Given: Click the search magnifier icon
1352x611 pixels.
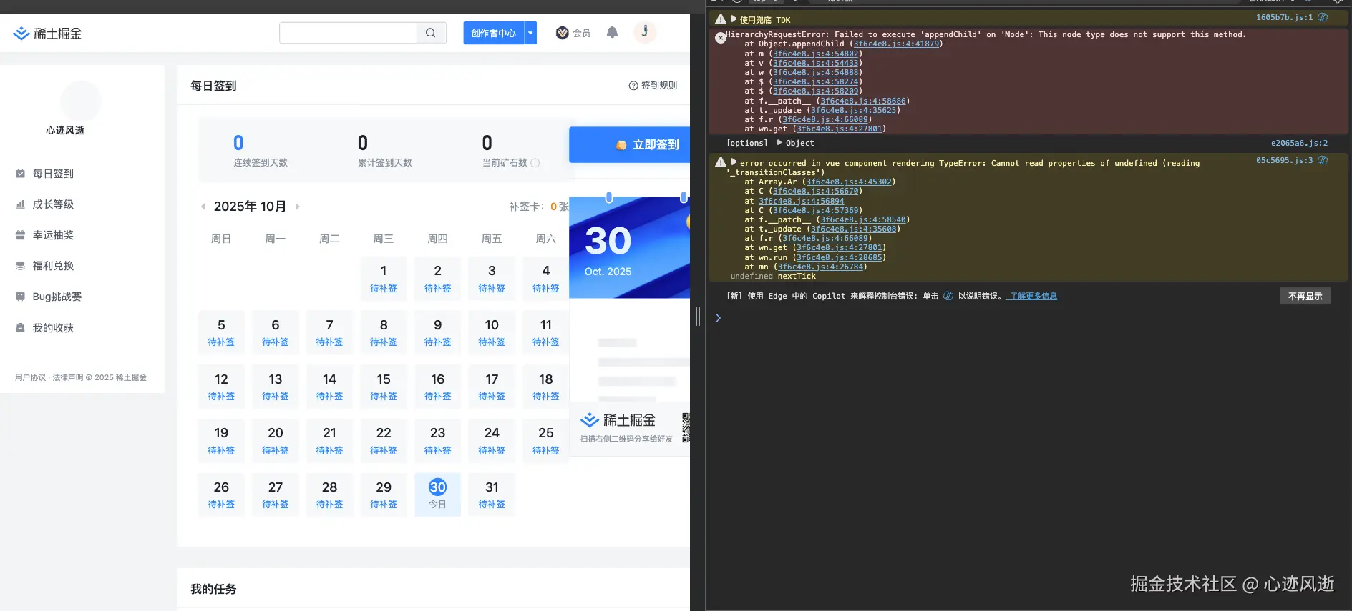Looking at the screenshot, I should [x=430, y=33].
